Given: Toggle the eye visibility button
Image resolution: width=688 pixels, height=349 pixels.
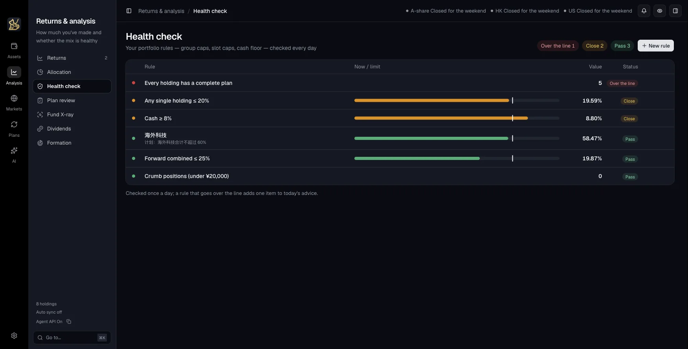Looking at the screenshot, I should tap(660, 11).
